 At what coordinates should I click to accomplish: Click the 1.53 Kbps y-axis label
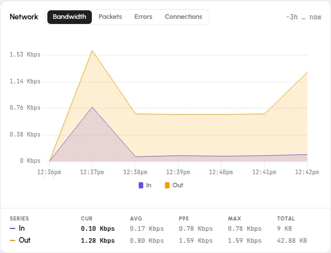pyautogui.click(x=25, y=54)
